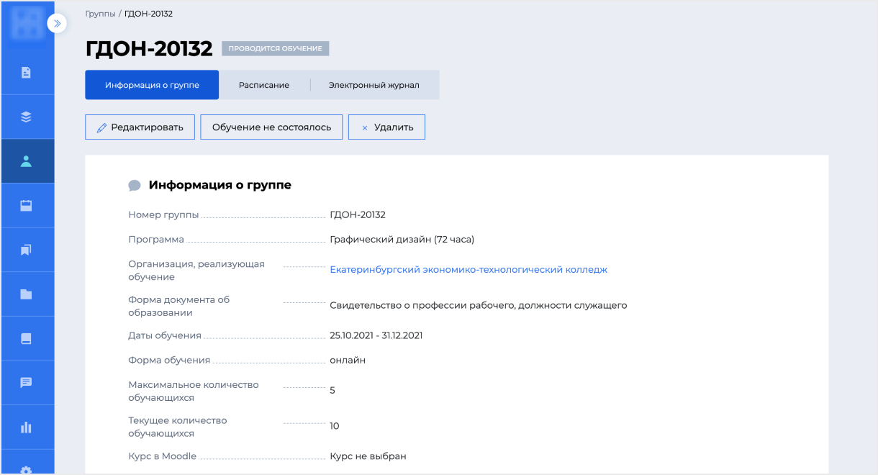This screenshot has width=878, height=475.
Task: Go to Группы in the breadcrumb
Action: click(x=100, y=14)
